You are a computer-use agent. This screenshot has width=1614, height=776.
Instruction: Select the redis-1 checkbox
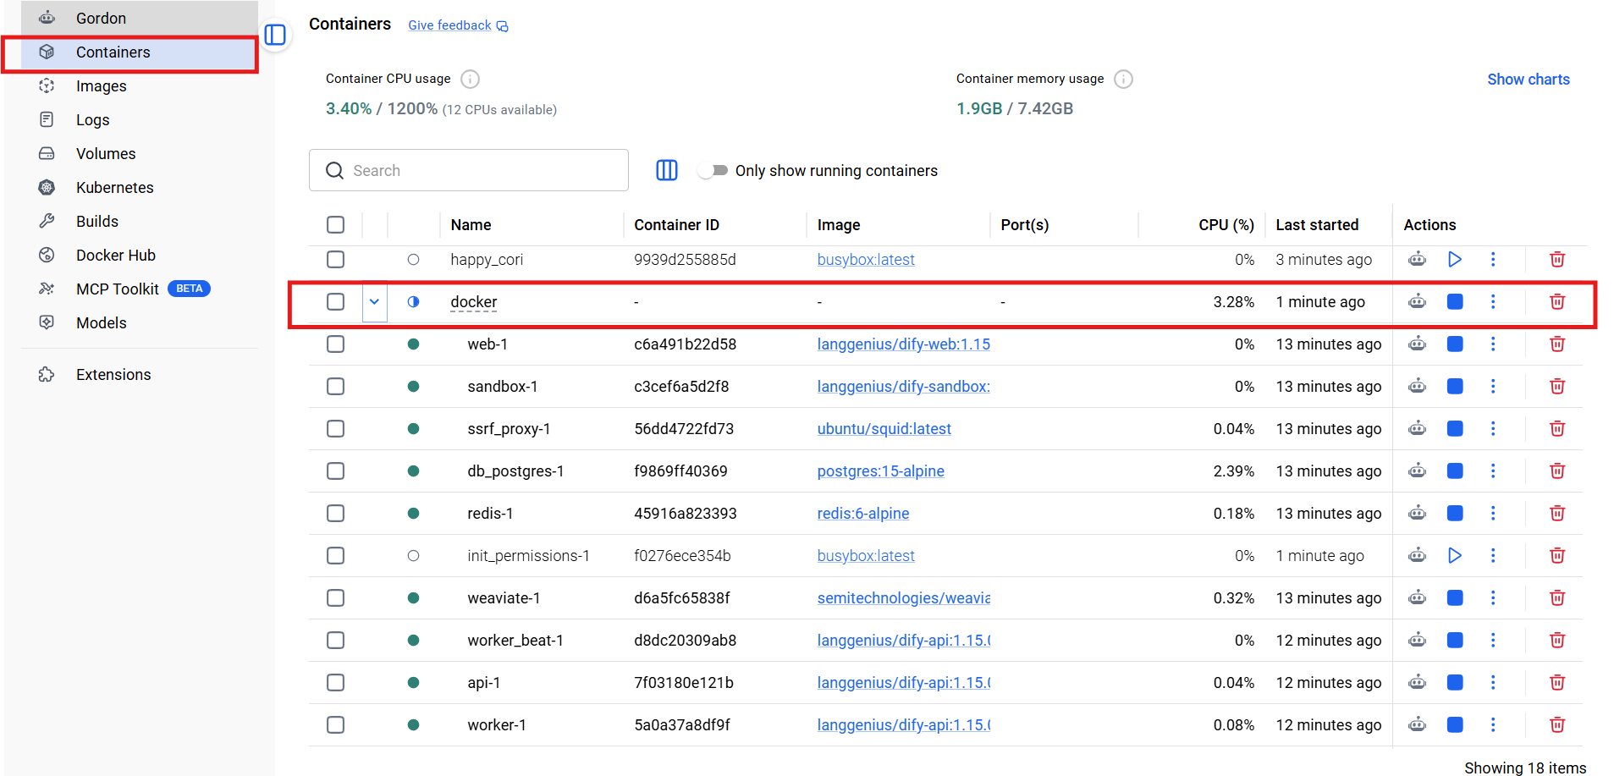(335, 513)
